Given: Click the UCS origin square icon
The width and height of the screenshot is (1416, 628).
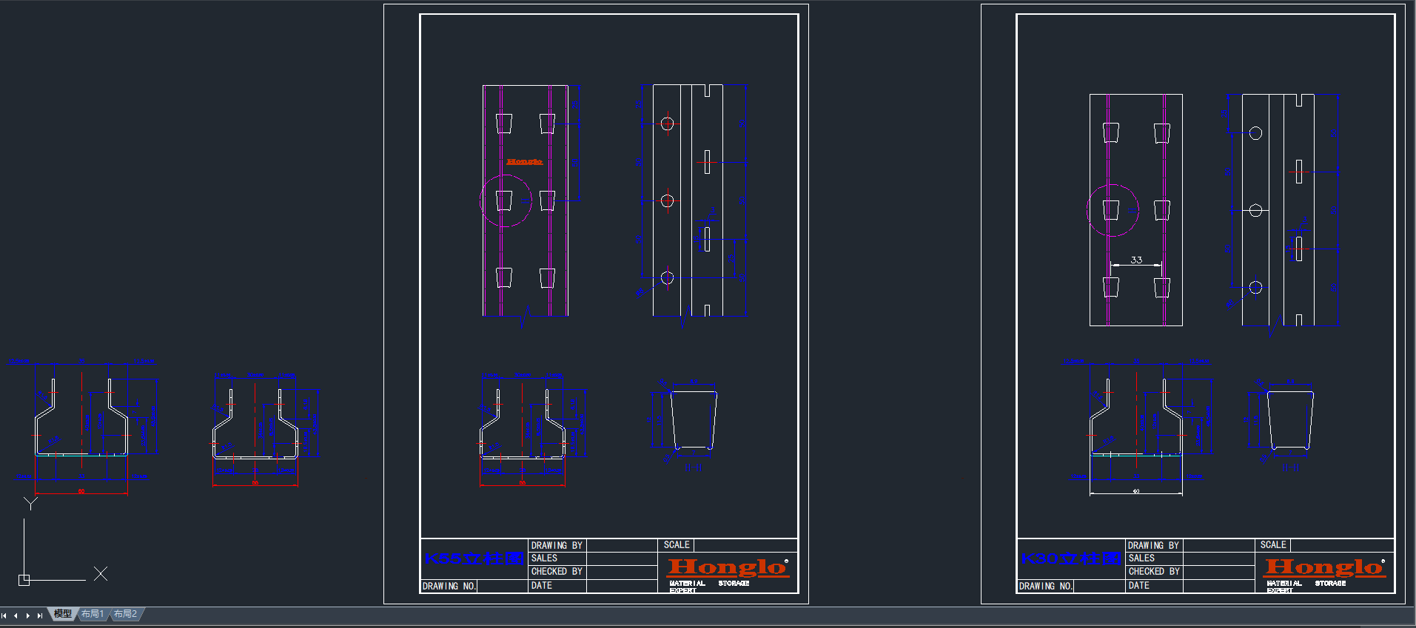Looking at the screenshot, I should 24,580.
